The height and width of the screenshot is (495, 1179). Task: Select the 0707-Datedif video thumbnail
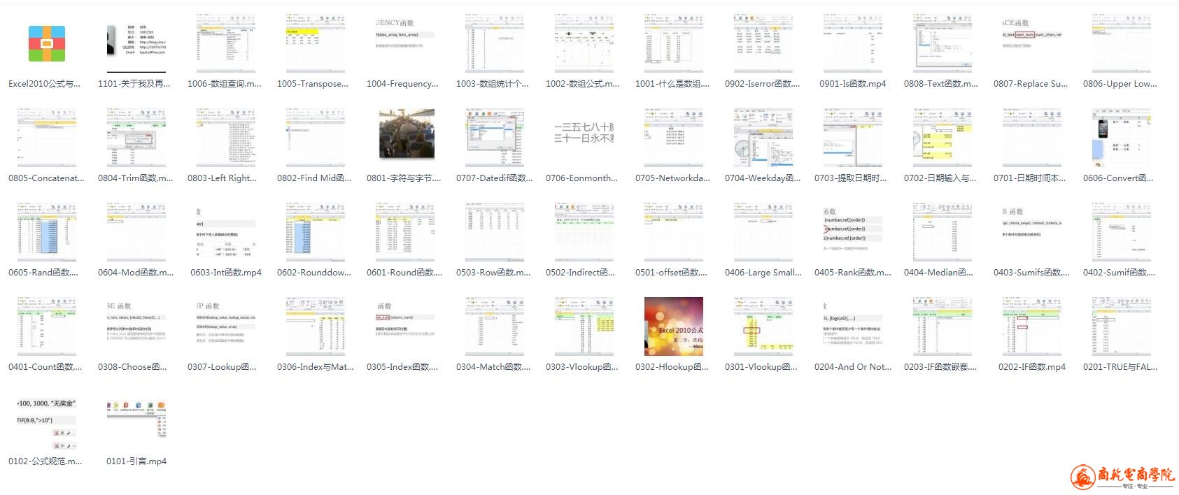pyautogui.click(x=495, y=137)
